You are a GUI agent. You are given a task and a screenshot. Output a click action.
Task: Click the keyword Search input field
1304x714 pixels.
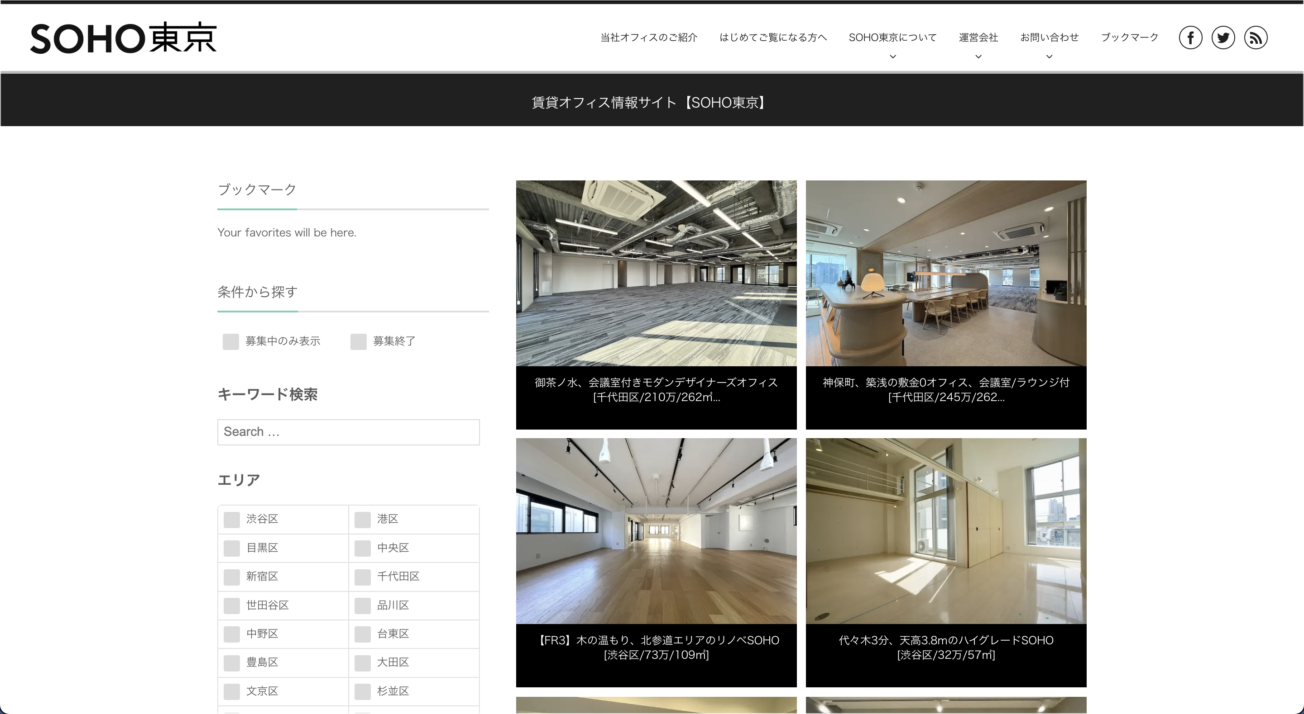[348, 432]
